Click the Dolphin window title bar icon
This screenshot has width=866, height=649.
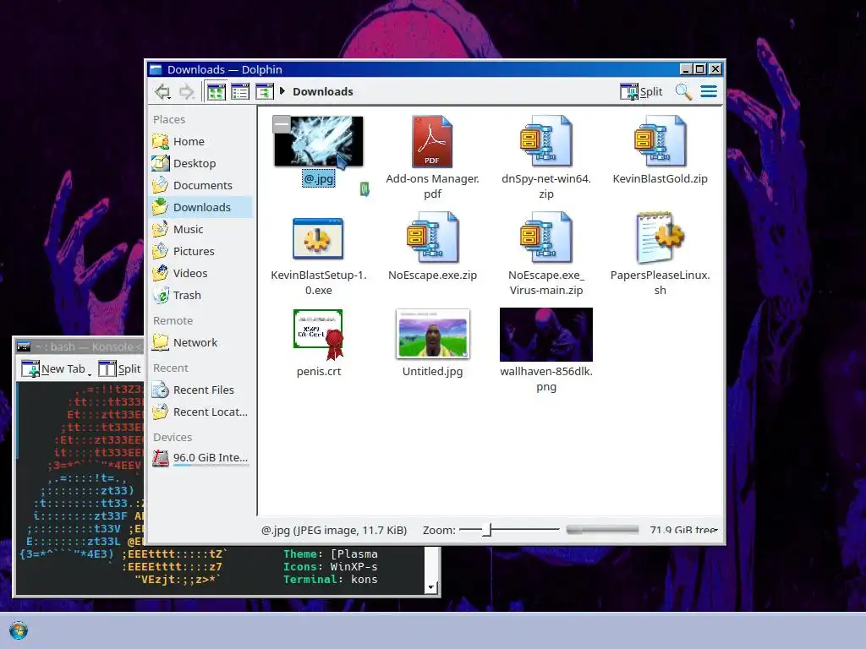tap(156, 69)
